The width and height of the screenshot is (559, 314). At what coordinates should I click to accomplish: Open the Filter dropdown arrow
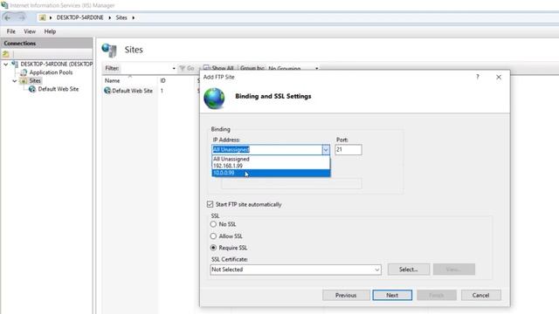pos(174,68)
